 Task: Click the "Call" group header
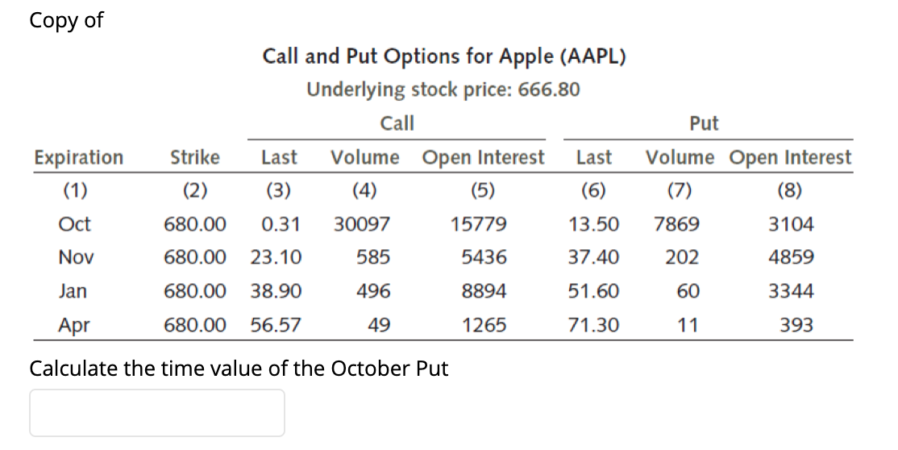tap(397, 123)
